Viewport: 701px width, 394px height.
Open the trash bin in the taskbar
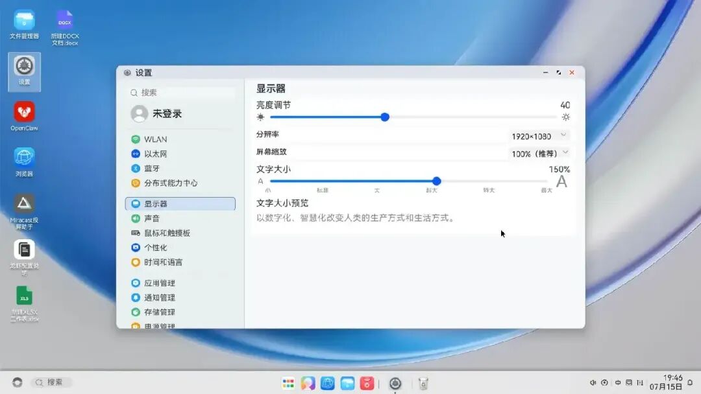click(x=423, y=383)
